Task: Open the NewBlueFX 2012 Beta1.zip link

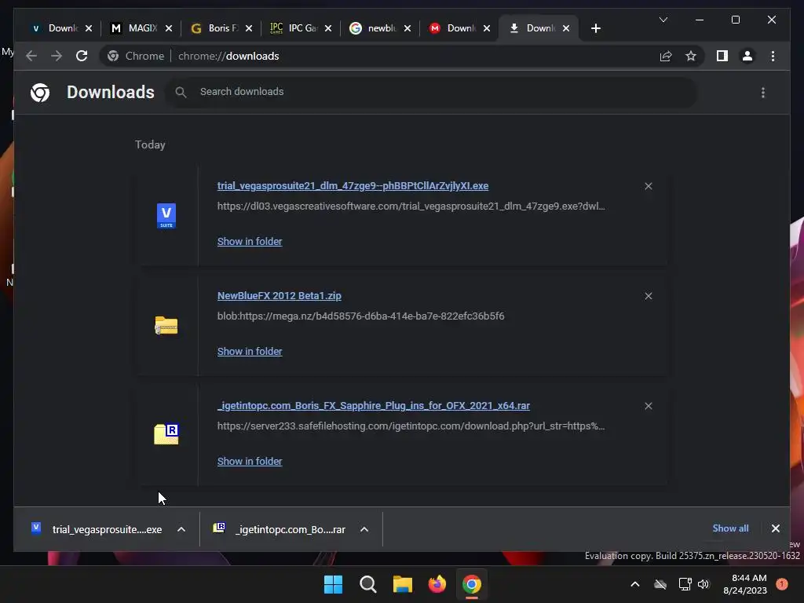Action: tap(279, 295)
